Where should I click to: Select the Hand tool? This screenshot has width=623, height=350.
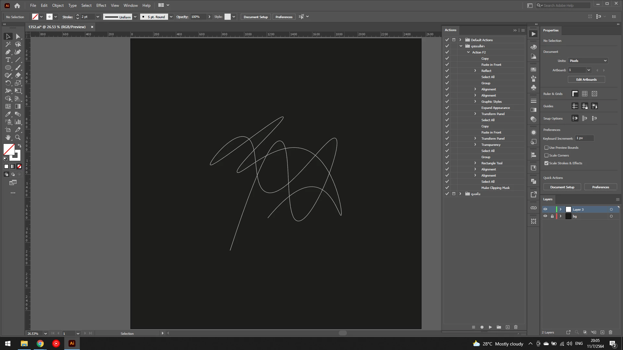8,137
